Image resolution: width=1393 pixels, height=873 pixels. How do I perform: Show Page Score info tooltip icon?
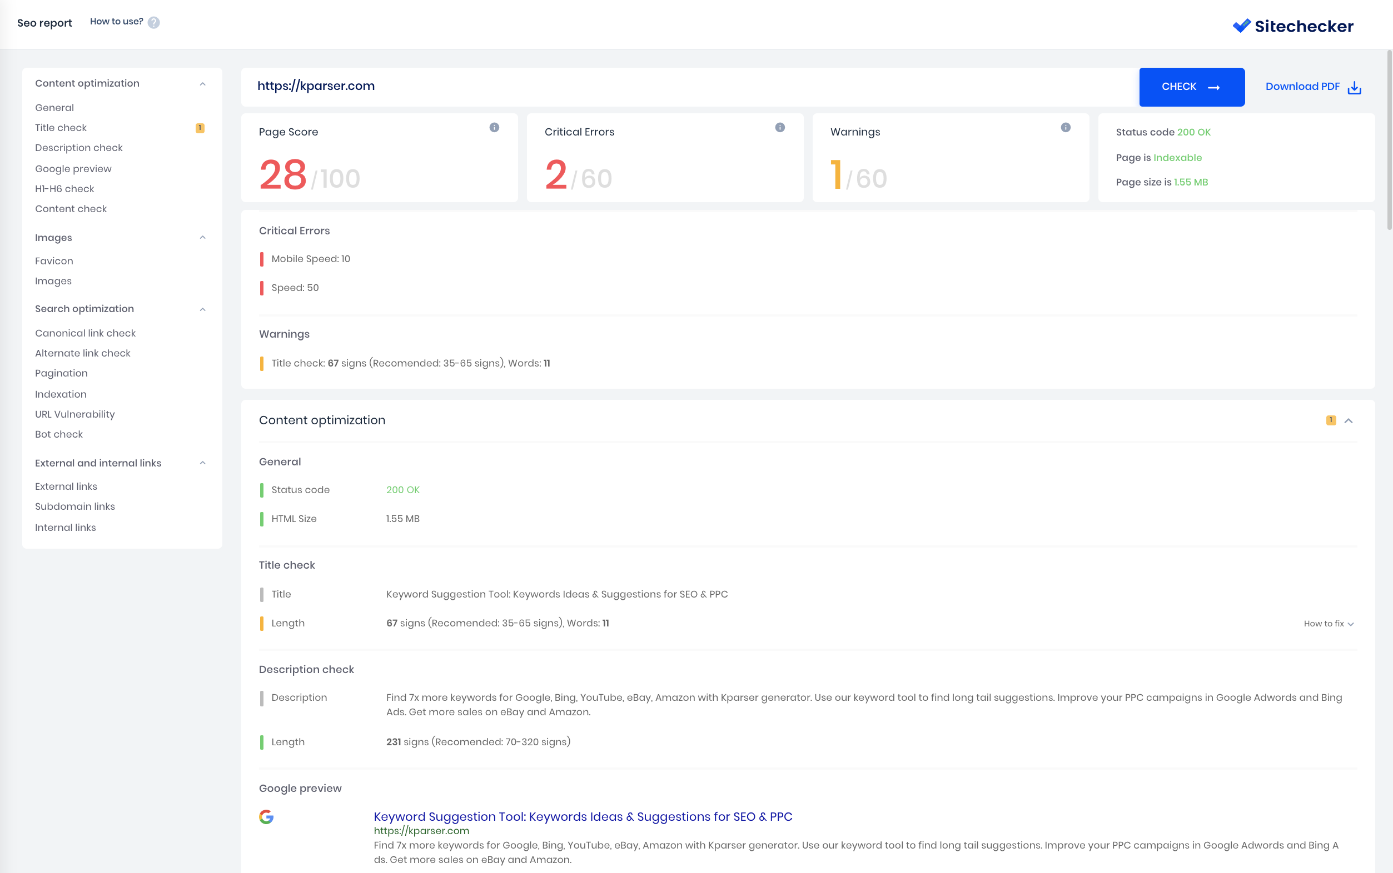click(x=494, y=128)
